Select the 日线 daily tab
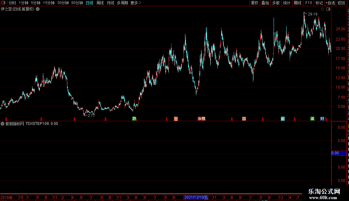 [90, 3]
